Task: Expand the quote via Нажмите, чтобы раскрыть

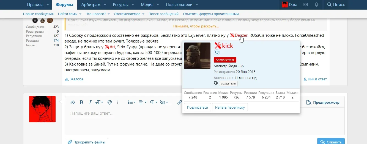Action: [x=196, y=26]
